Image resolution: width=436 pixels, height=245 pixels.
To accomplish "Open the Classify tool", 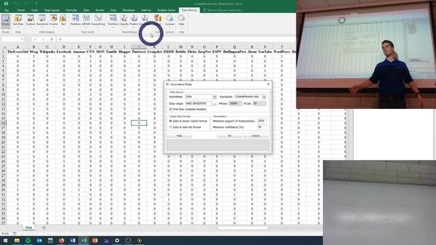I will click(x=124, y=20).
